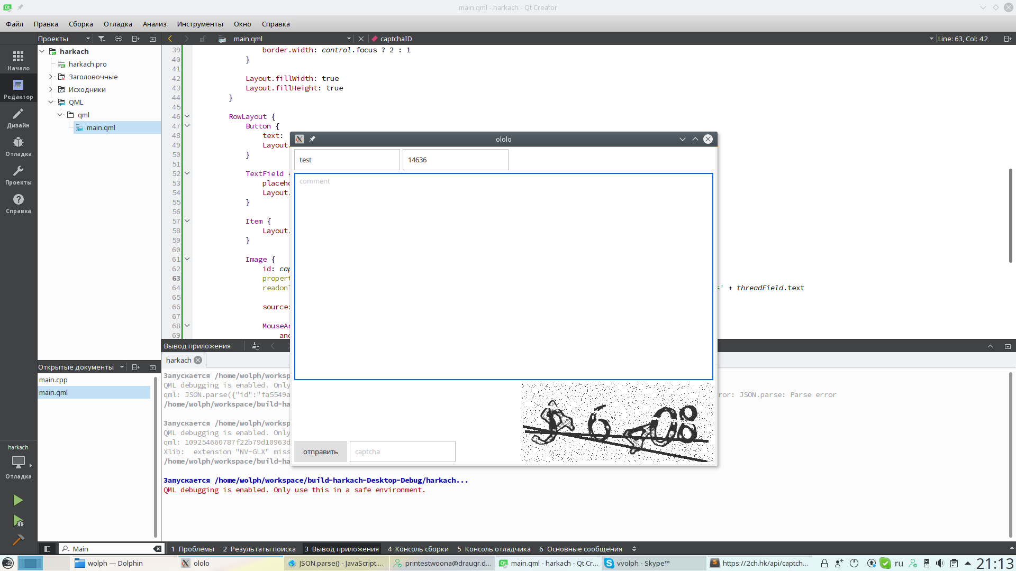Click the green Run button

18,500
